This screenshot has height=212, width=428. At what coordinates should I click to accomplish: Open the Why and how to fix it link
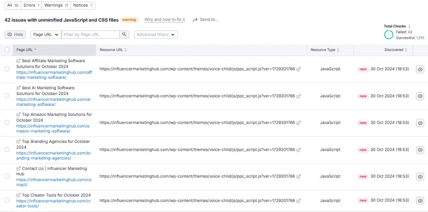pyautogui.click(x=164, y=20)
